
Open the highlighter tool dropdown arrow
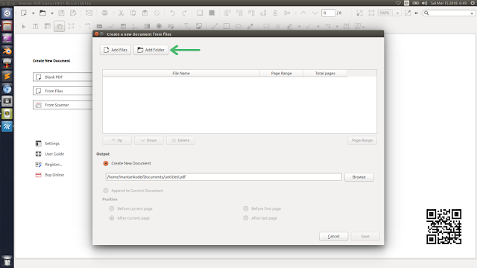[300, 27]
